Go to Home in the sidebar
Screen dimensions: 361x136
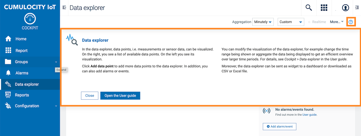point(21,39)
